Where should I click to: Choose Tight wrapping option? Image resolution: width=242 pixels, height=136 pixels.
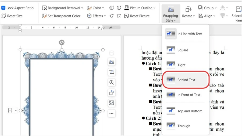pyautogui.click(x=186, y=65)
